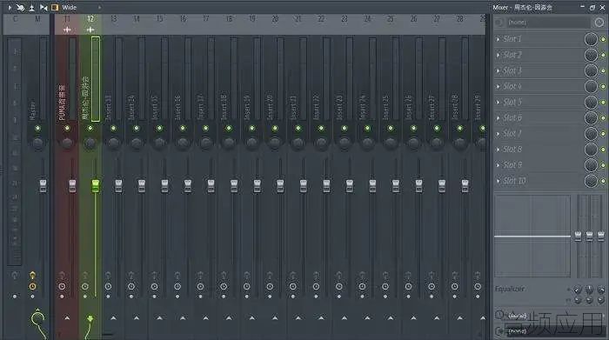The image size is (609, 340).
Task: Open input (none) selector at top
Action: tap(547, 23)
